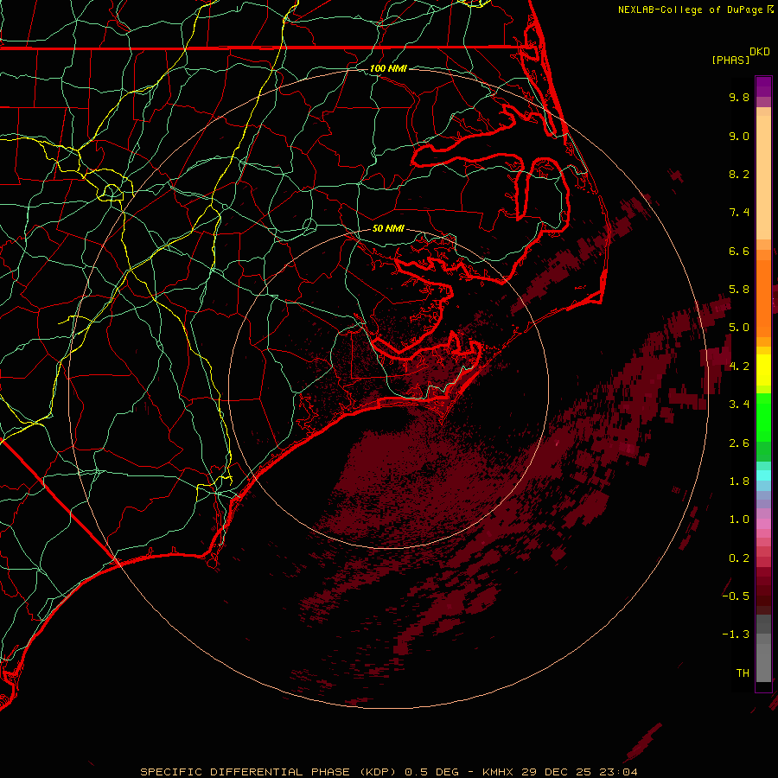Click the 9.0 value on the color scale
Screen dimensions: 778x778
(x=739, y=136)
